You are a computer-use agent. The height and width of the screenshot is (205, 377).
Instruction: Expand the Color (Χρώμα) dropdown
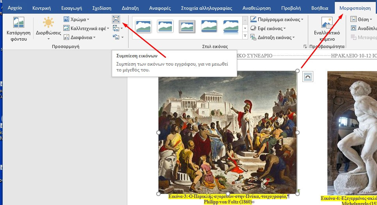(x=77, y=19)
